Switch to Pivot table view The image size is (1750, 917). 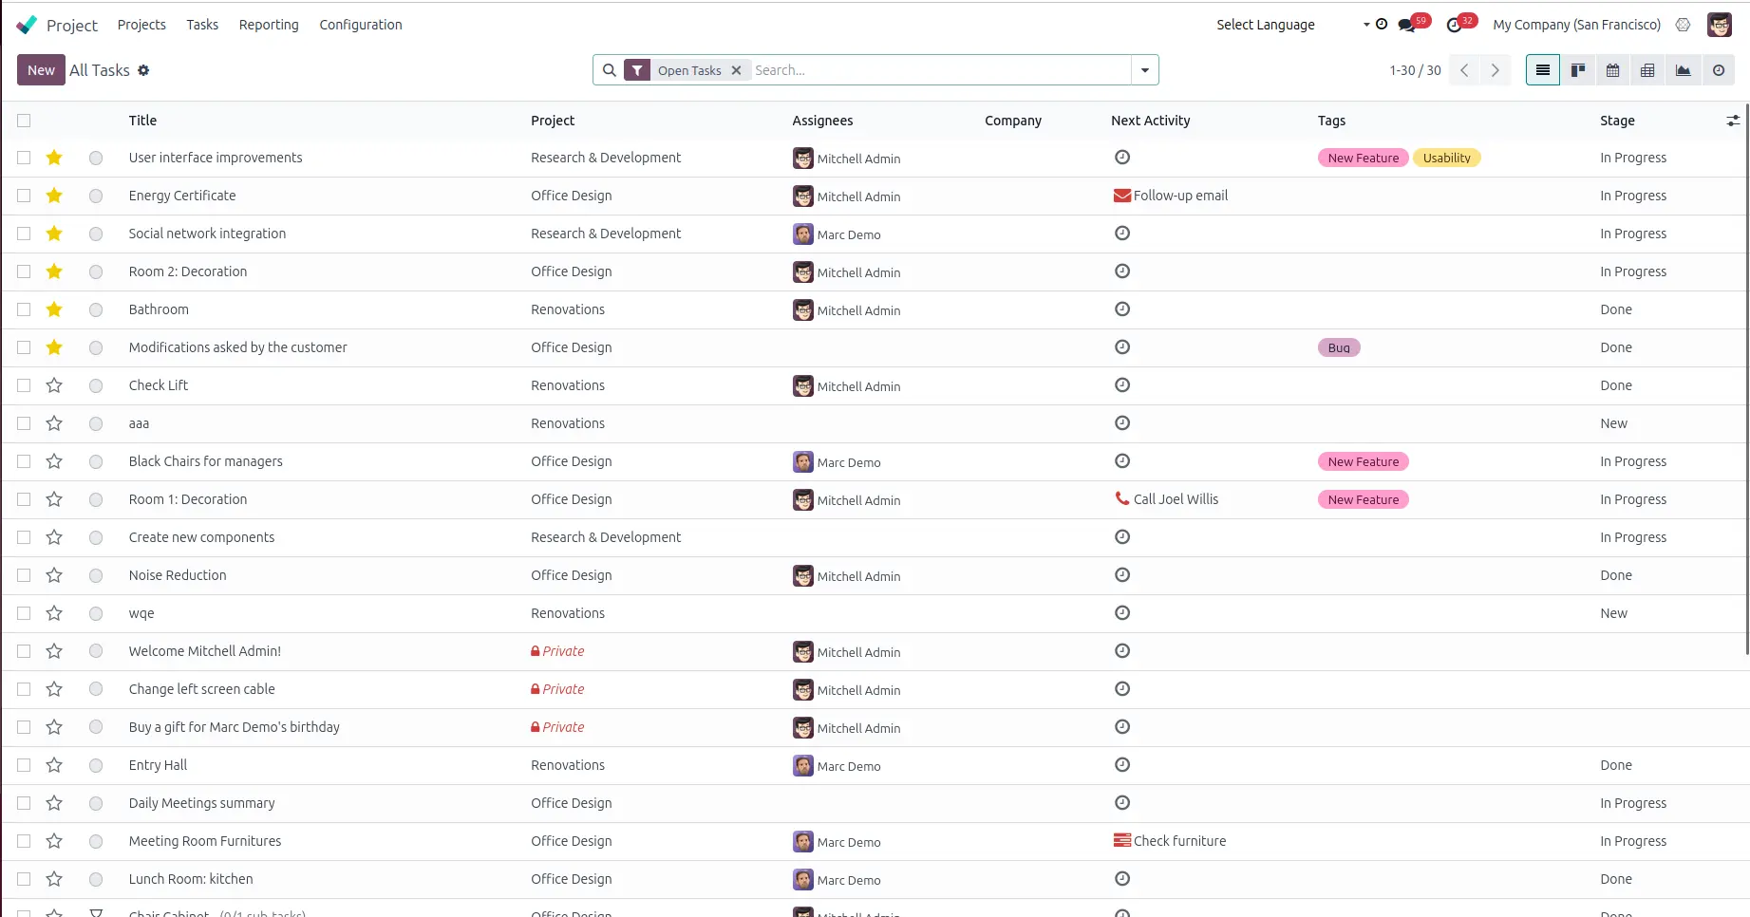[x=1647, y=70]
